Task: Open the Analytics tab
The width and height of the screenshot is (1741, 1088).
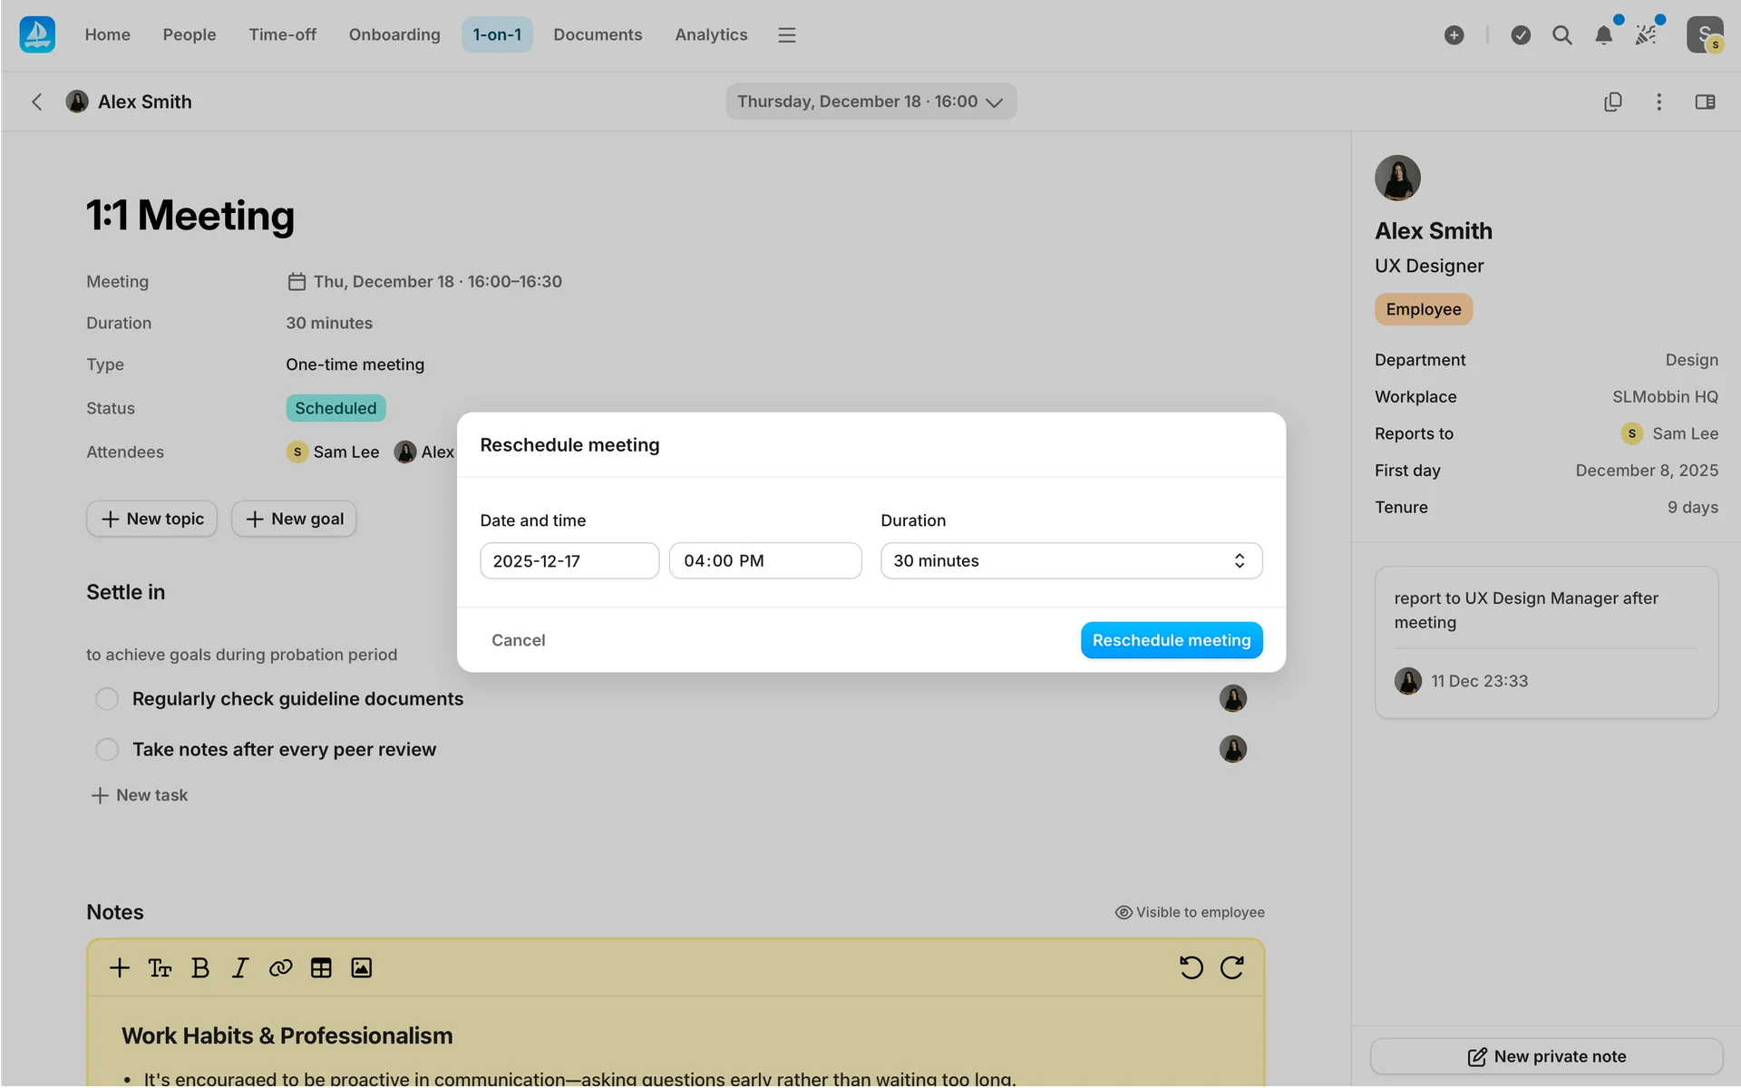Action: pos(711,34)
